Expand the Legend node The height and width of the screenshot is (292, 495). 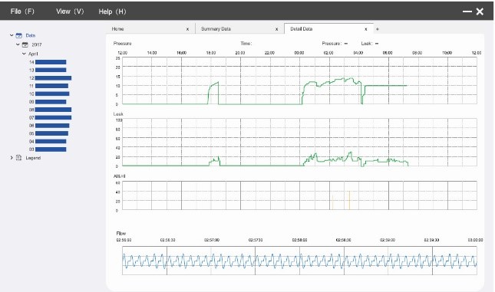12,158
